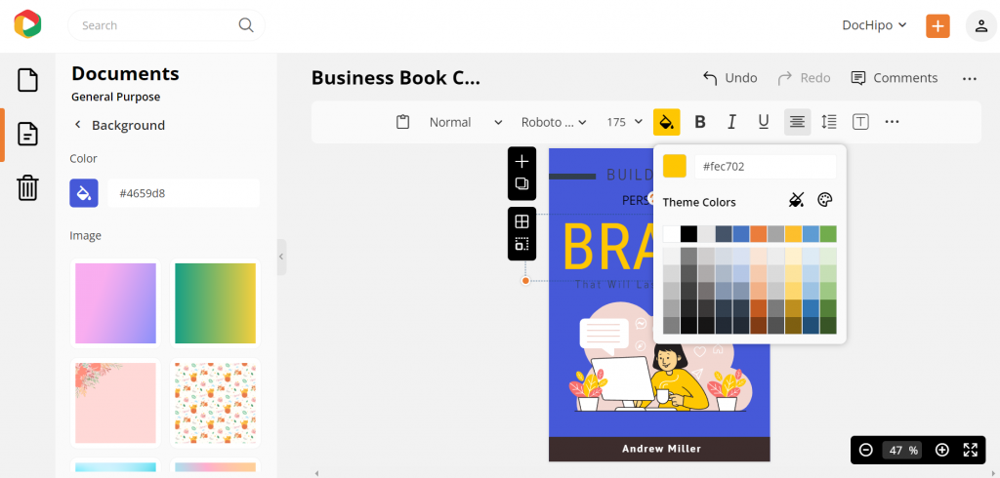This screenshot has width=1000, height=478.
Task: Toggle italic formatting
Action: [x=731, y=122]
